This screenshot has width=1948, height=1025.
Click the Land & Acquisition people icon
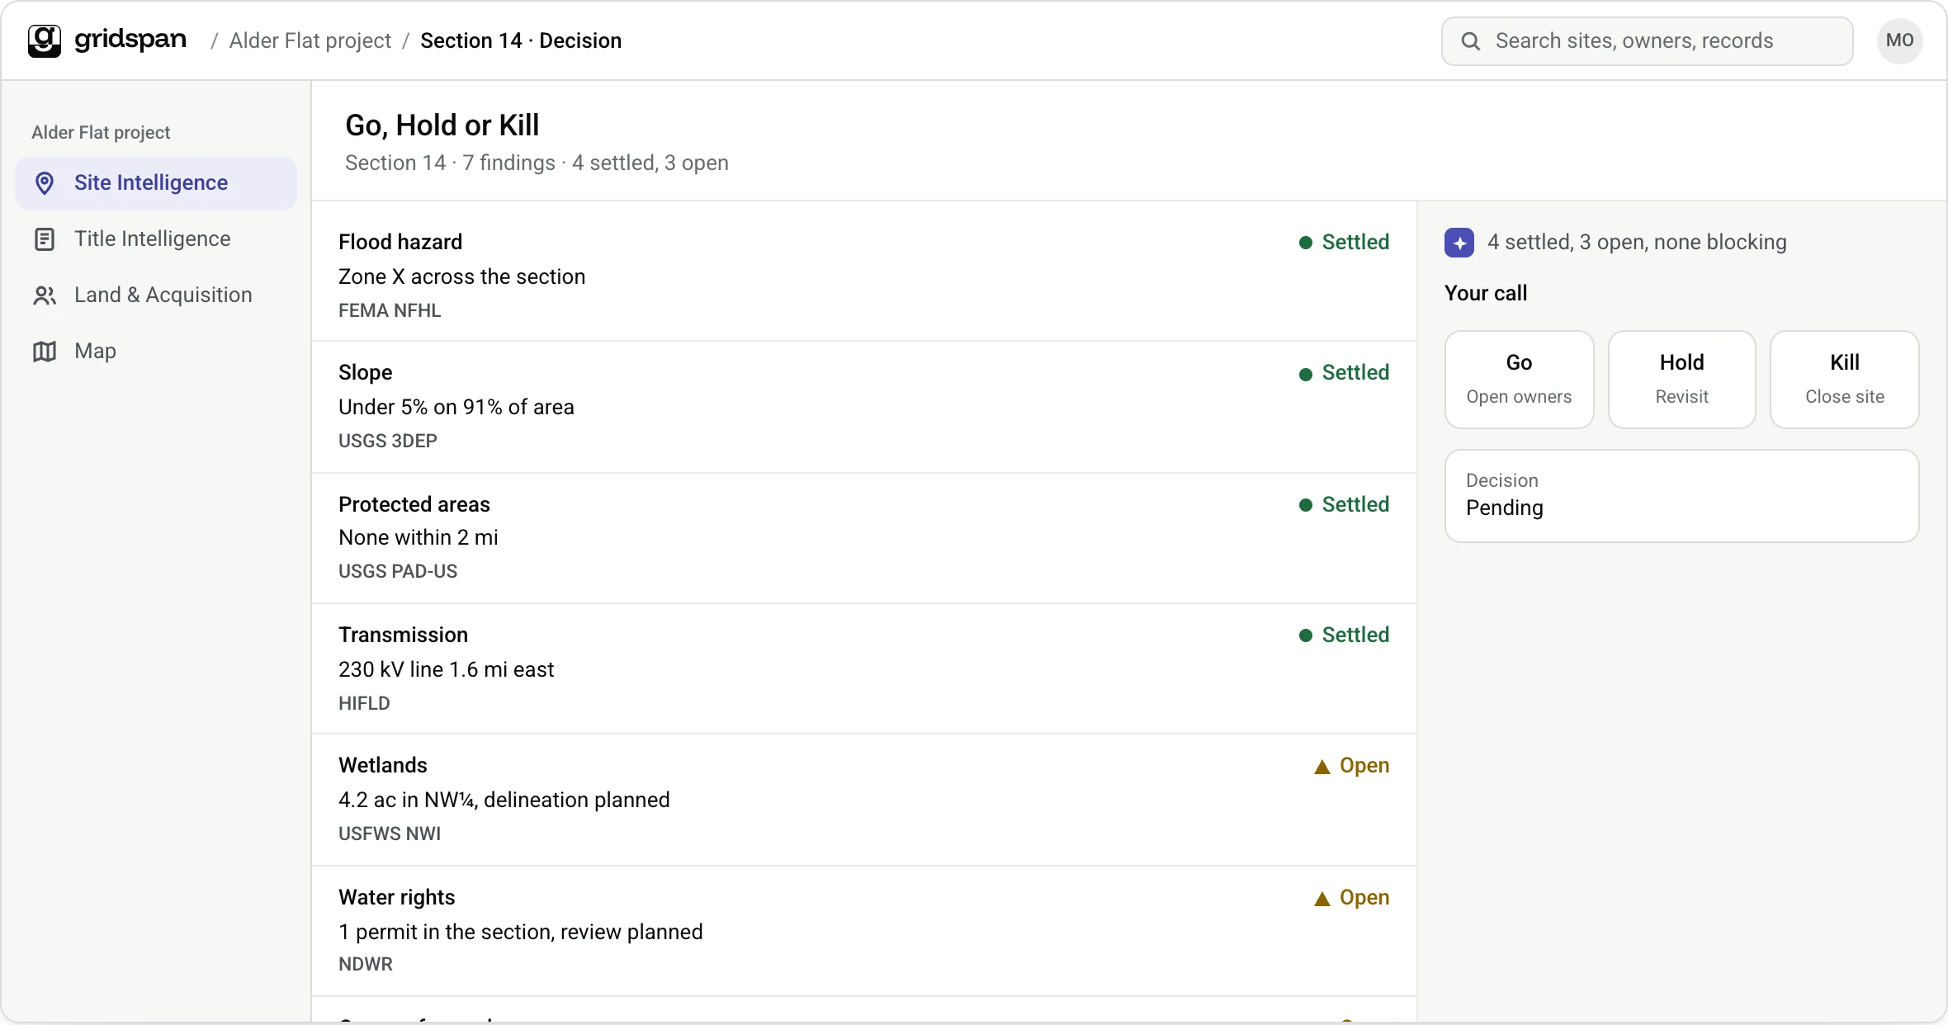tap(45, 295)
